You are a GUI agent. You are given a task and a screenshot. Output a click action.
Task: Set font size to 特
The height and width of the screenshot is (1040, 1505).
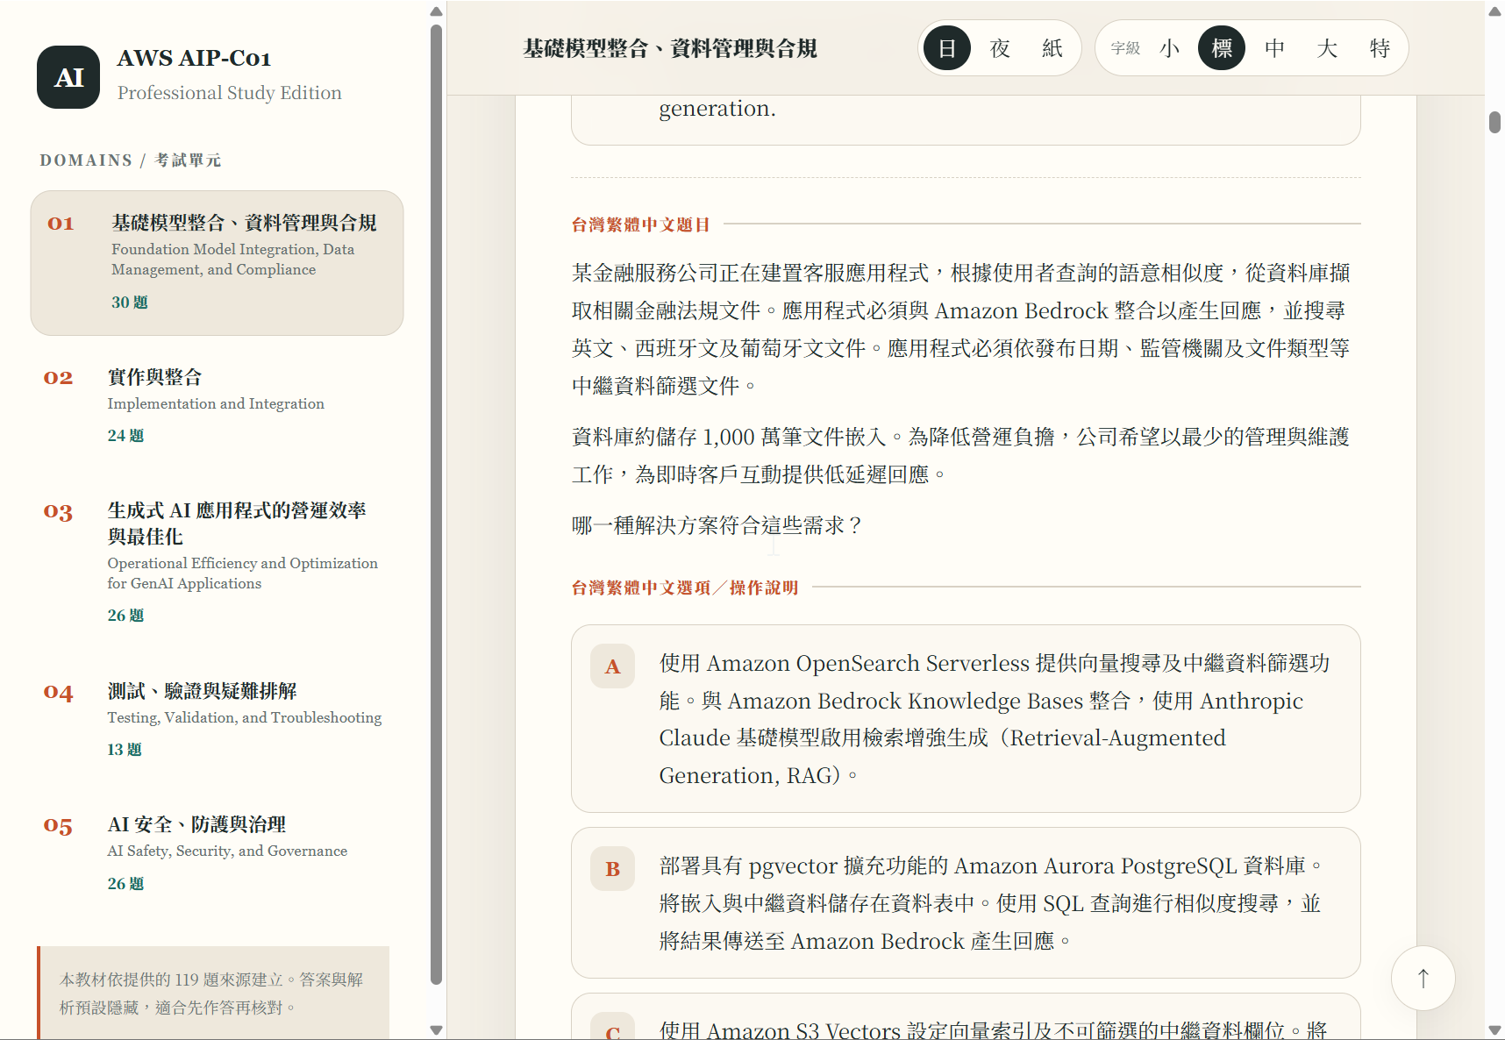1380,48
